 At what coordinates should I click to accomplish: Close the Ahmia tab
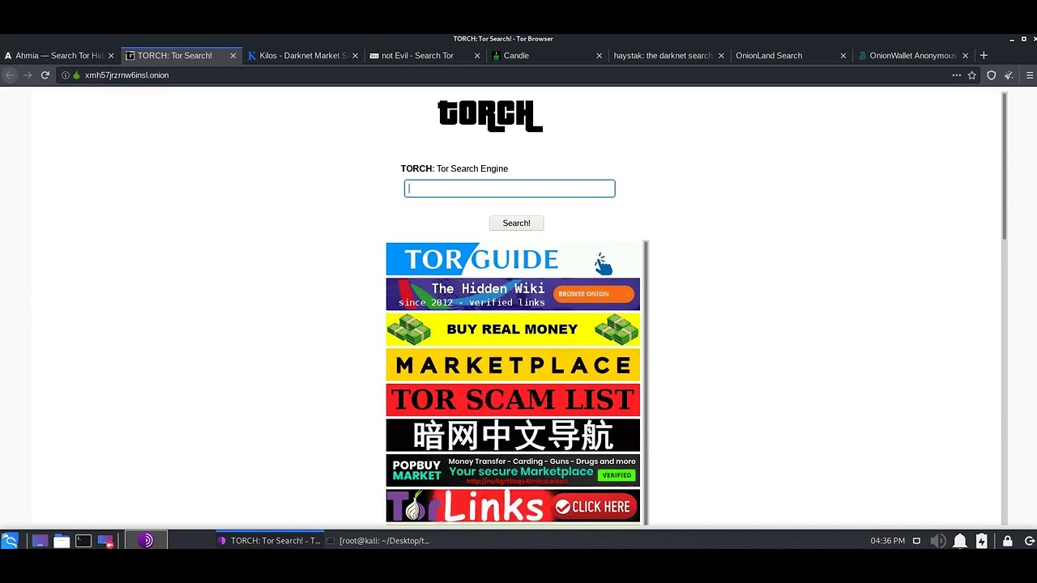click(111, 56)
